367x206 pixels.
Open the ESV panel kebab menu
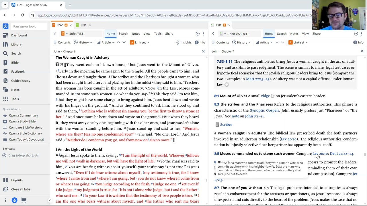pos(203,34)
